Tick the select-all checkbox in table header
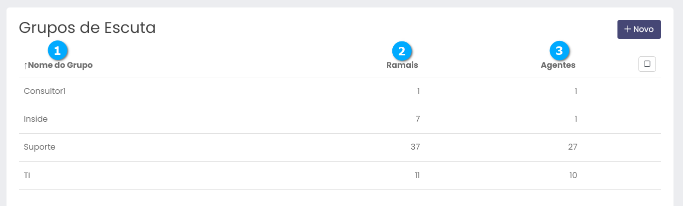Screen dimensions: 683x206 [x=647, y=64]
